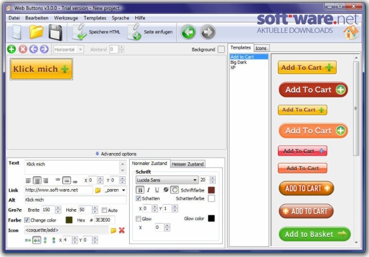
Task: Click the gray forward arrow in toolbar
Action: point(208,32)
